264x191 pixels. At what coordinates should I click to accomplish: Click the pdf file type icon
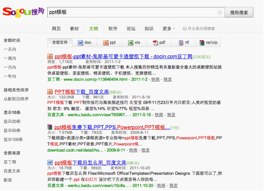tap(155, 43)
